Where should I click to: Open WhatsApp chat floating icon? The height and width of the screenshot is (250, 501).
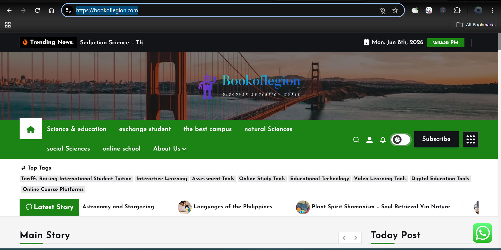[482, 233]
